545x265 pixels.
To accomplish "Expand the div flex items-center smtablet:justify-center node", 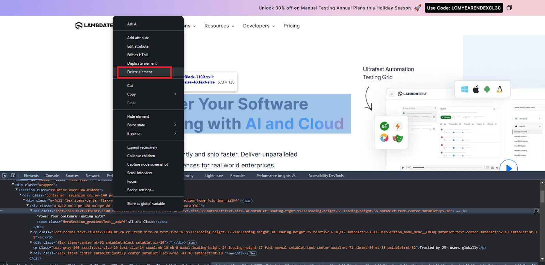I will [31, 253].
